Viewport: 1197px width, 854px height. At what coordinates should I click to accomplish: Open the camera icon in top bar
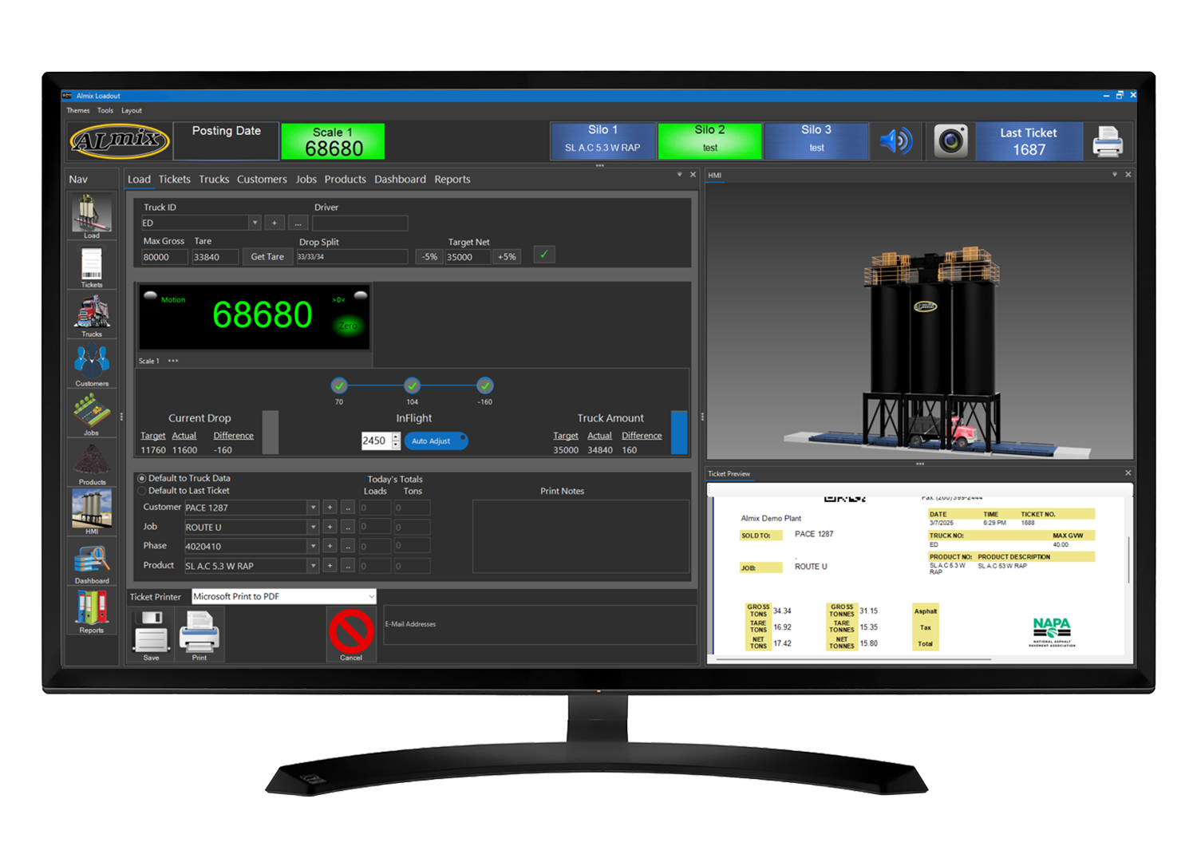950,141
